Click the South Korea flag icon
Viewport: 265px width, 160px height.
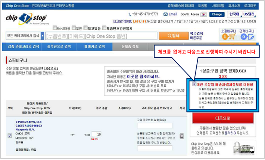[203, 14]
